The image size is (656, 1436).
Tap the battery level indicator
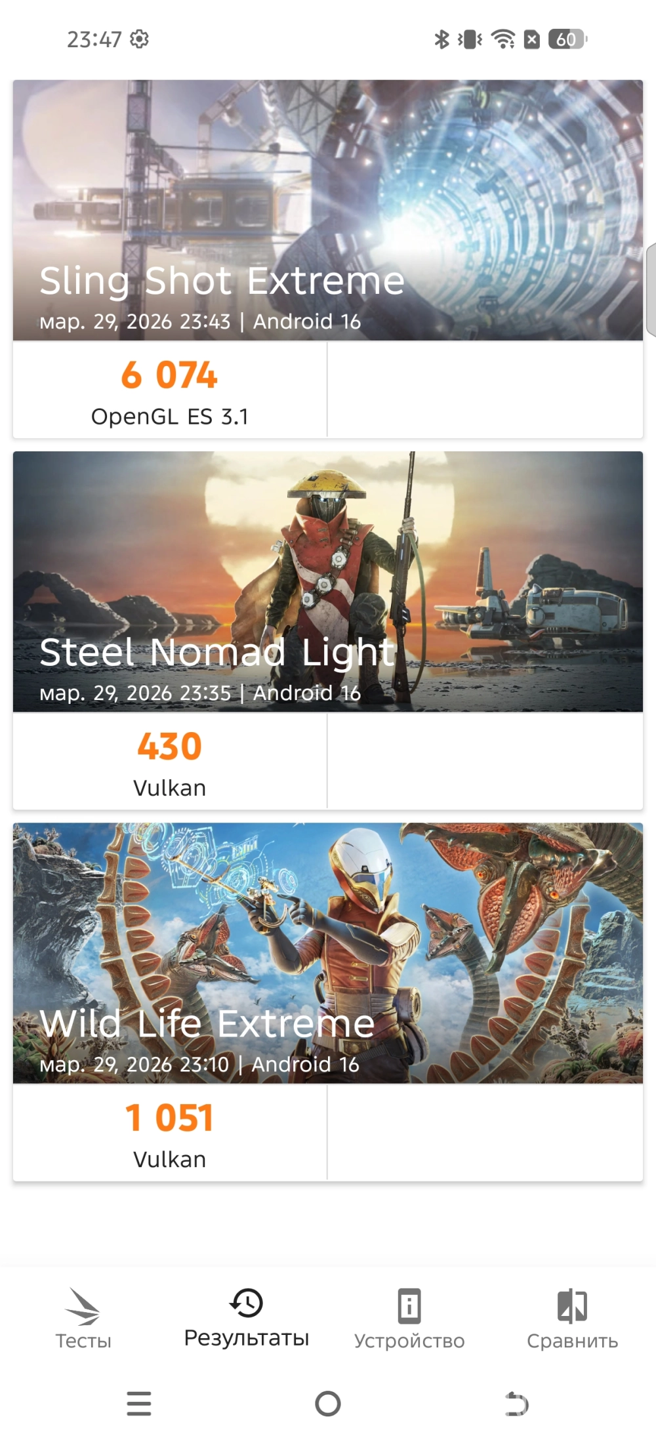point(567,39)
